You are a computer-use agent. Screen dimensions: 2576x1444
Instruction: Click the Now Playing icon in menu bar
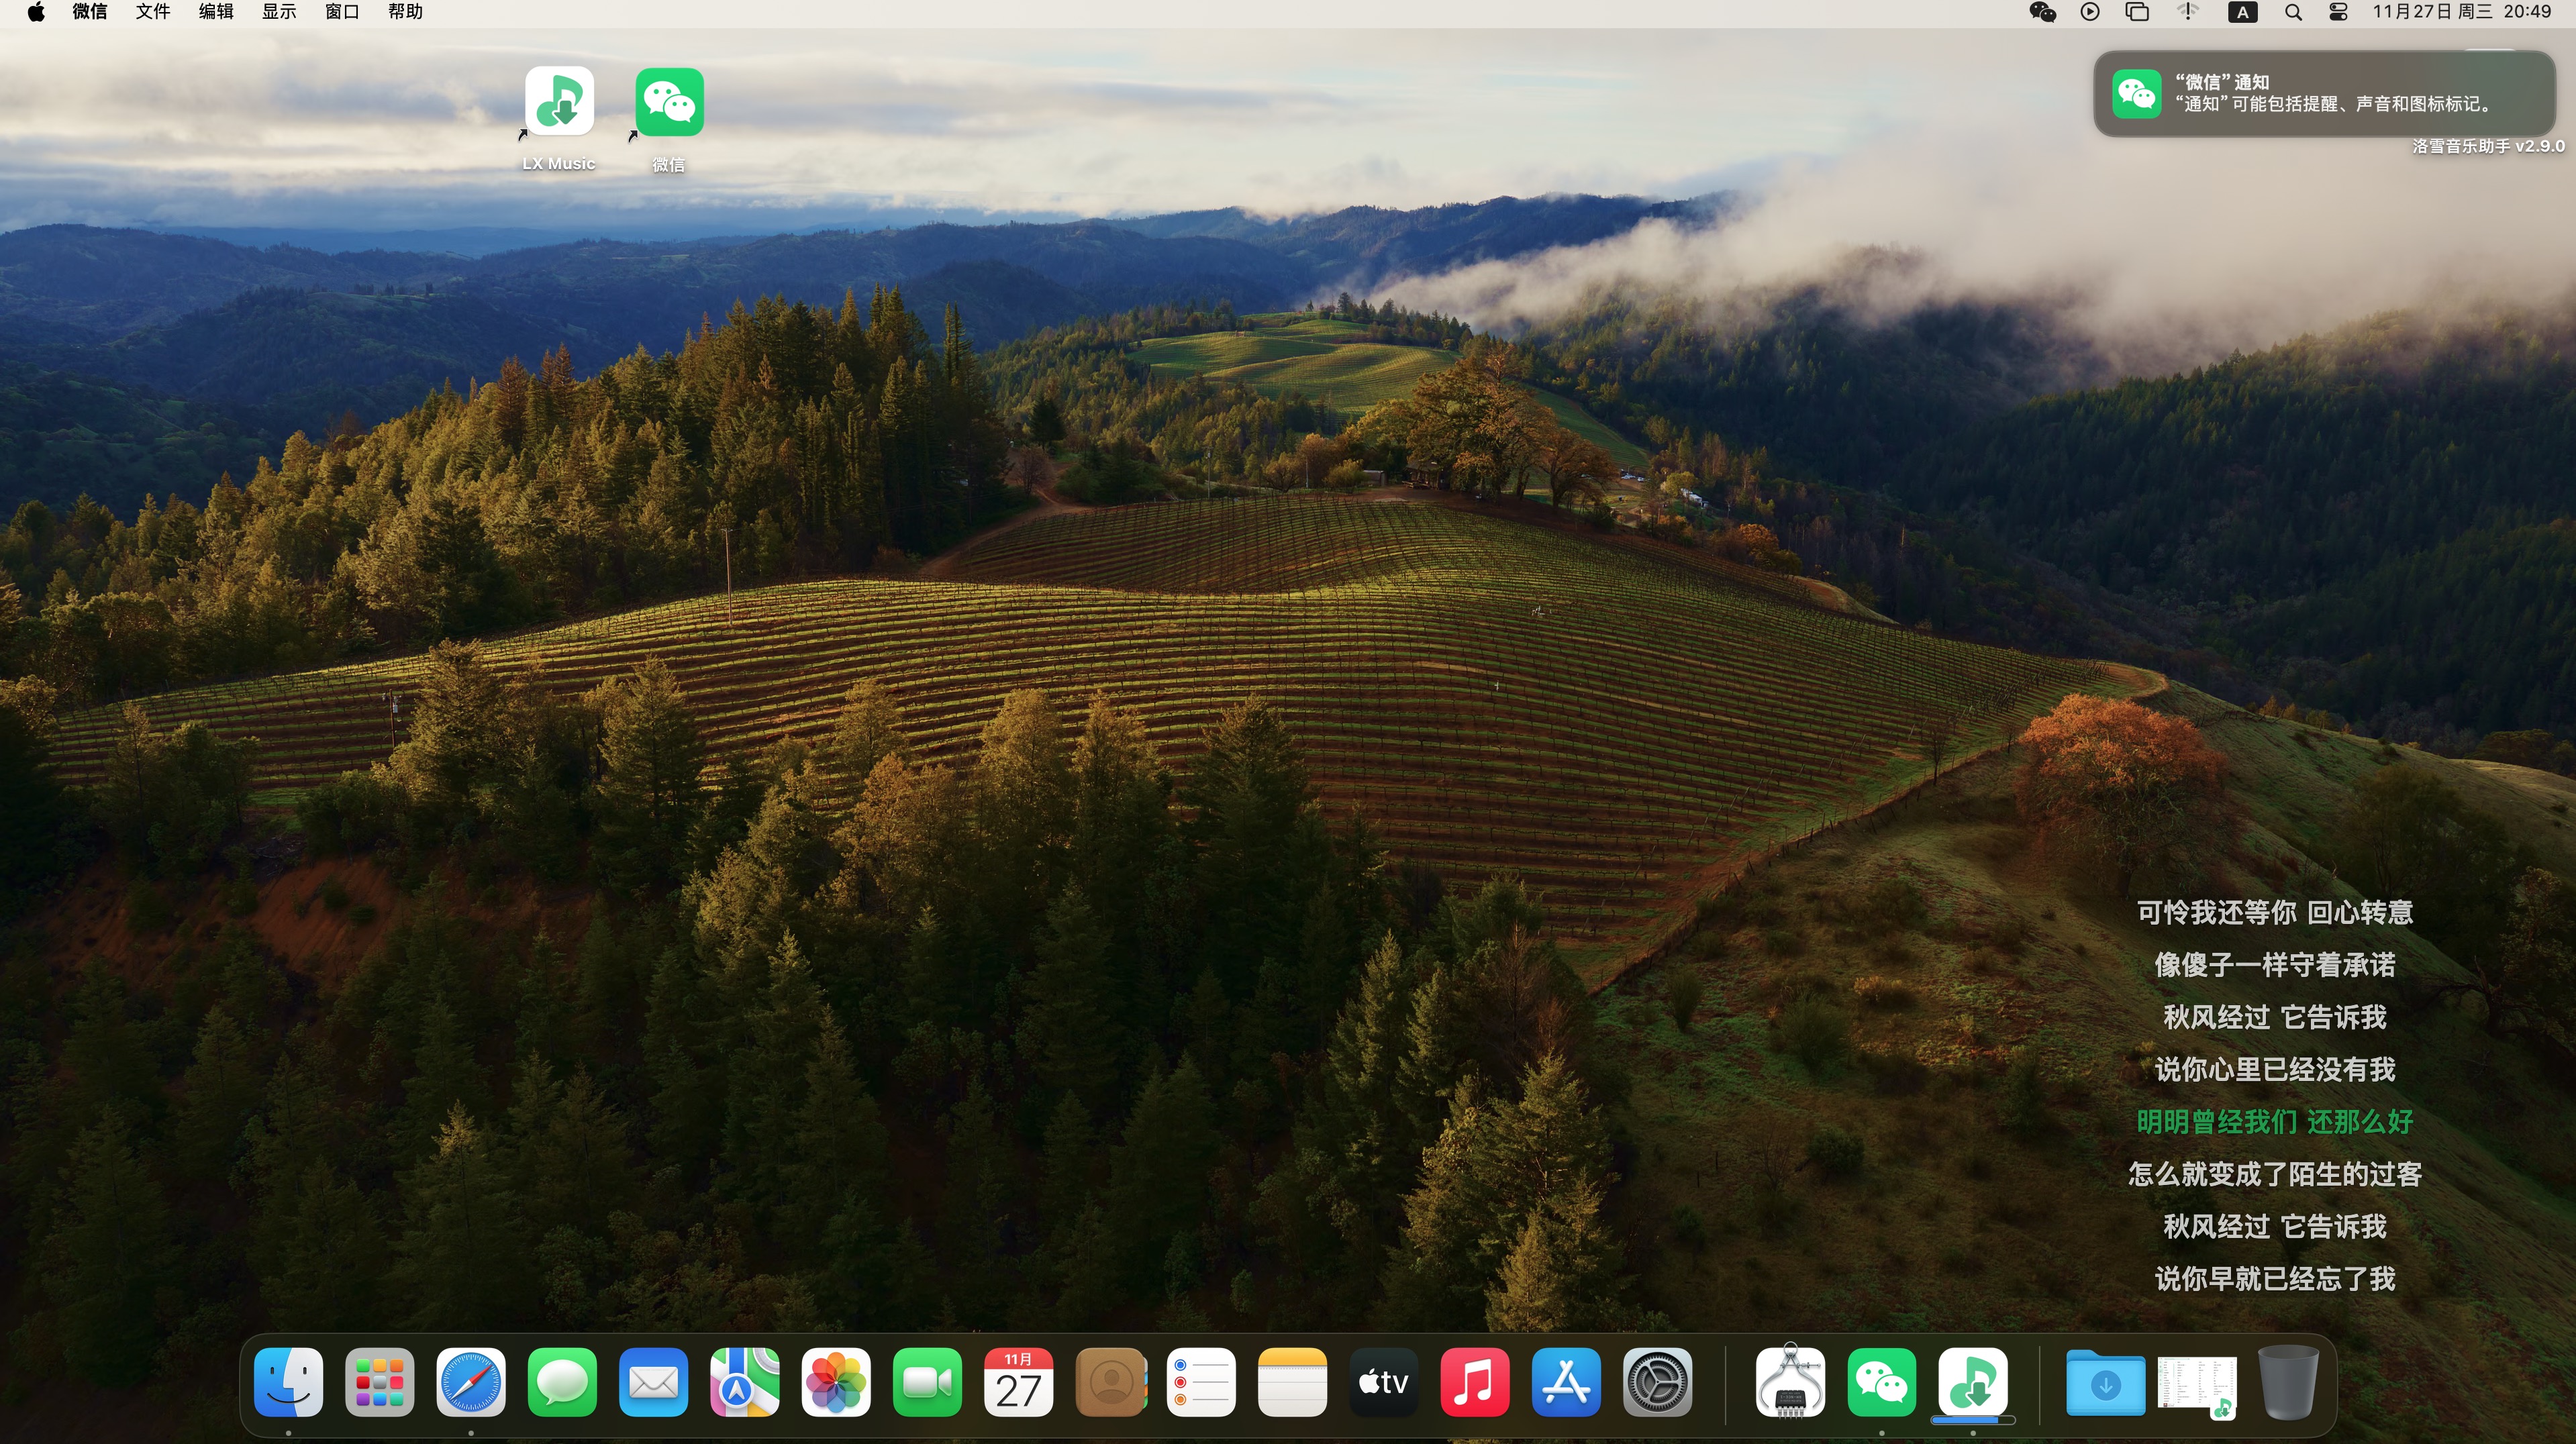click(x=2089, y=12)
